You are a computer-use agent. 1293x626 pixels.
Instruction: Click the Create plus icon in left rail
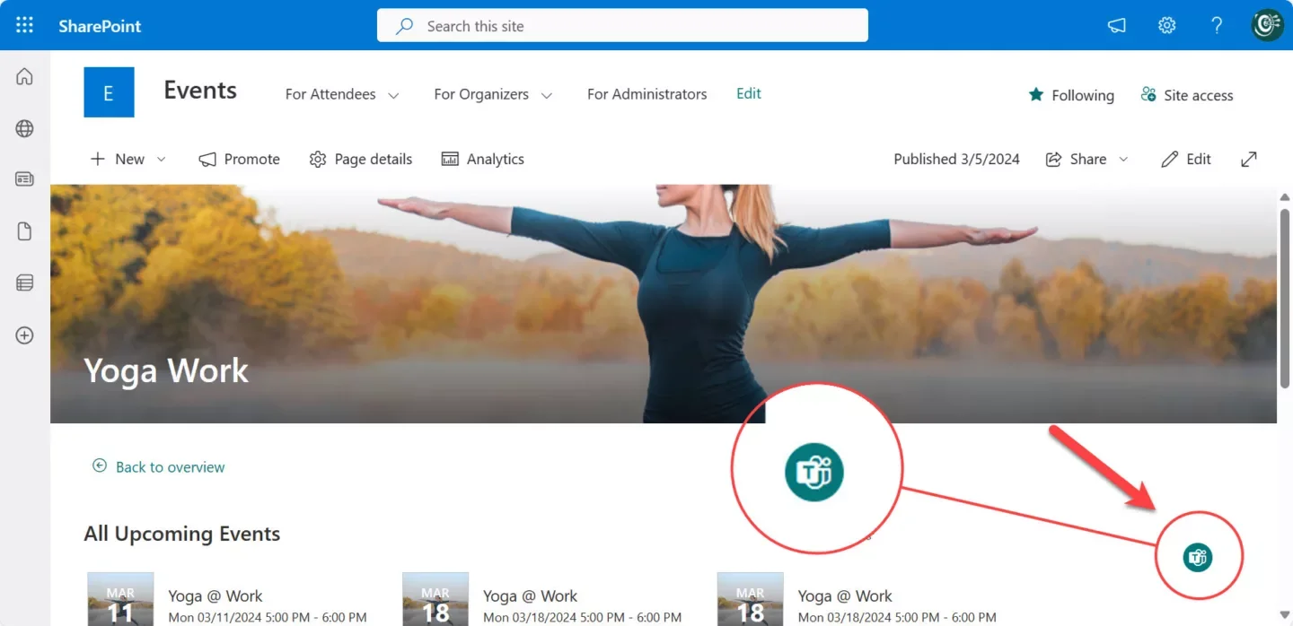point(24,335)
